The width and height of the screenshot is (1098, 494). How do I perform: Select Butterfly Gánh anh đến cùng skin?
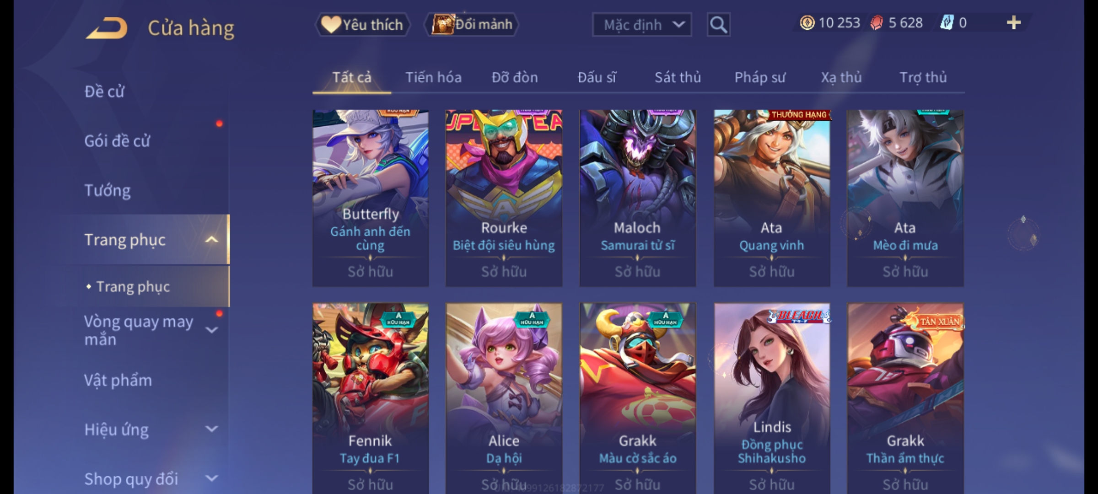[x=371, y=198]
